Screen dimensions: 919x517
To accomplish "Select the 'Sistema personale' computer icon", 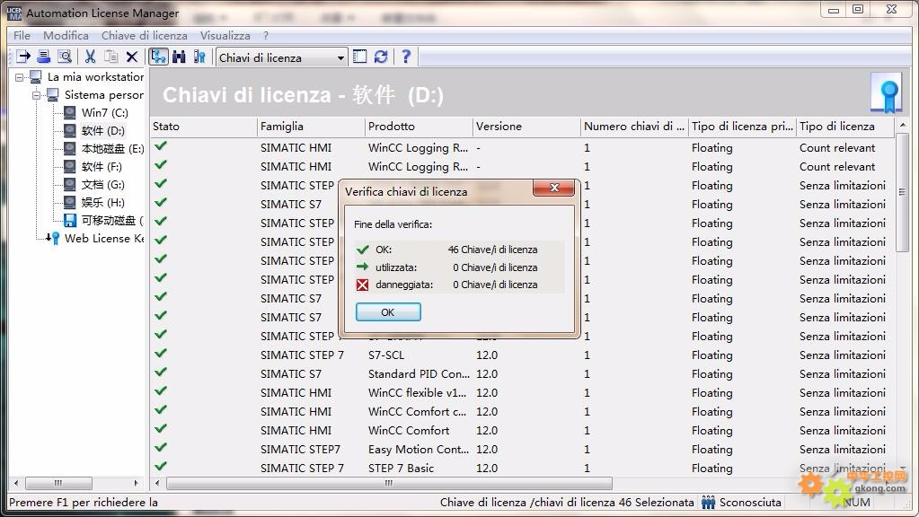I will point(53,95).
